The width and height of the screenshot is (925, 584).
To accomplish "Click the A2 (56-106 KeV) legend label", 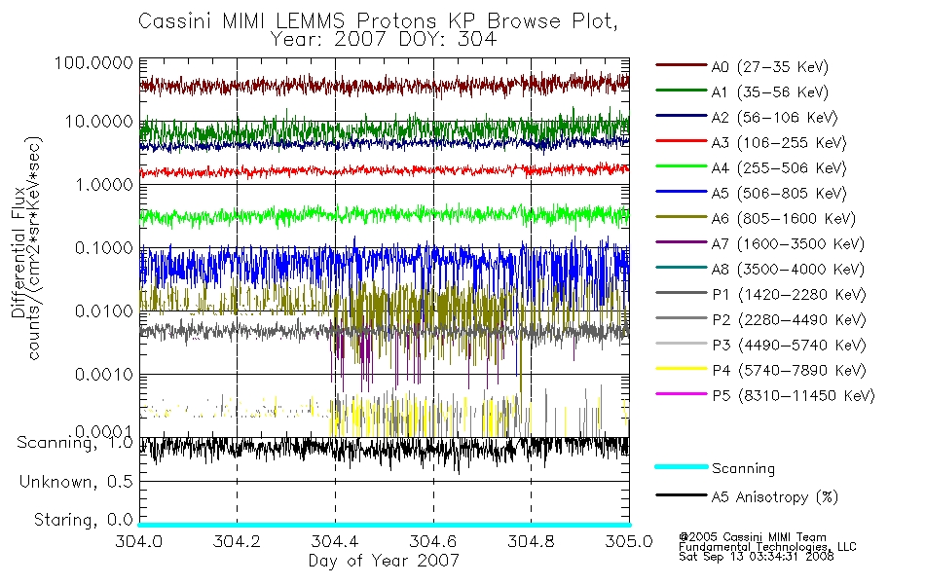I will tap(774, 118).
